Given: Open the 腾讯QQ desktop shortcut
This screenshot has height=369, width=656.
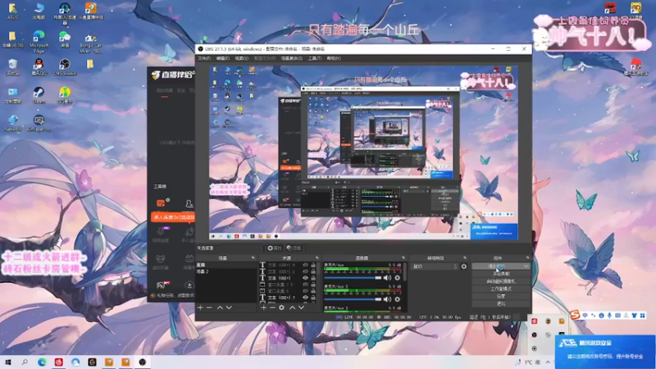Looking at the screenshot, I should click(39, 67).
